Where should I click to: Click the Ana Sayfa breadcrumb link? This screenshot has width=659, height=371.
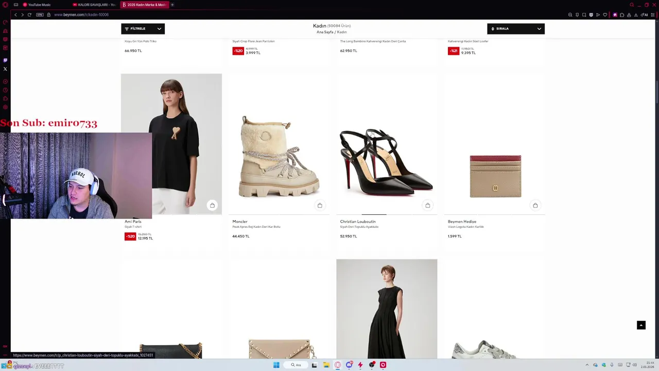pos(325,32)
